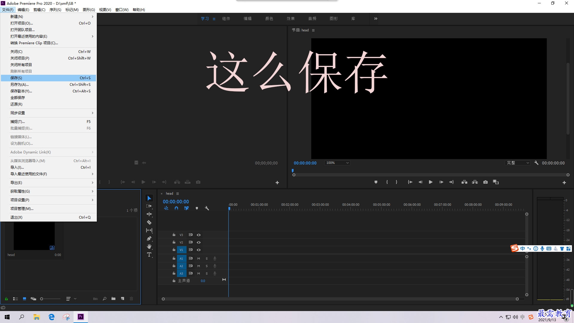574x323 pixels.
Task: Create new bin in Project panel
Action: pos(113,298)
